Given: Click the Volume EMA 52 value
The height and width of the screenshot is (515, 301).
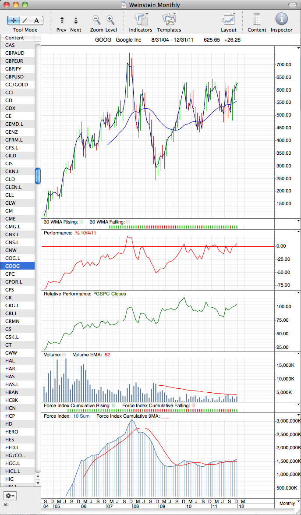Looking at the screenshot, I should tap(107, 355).
